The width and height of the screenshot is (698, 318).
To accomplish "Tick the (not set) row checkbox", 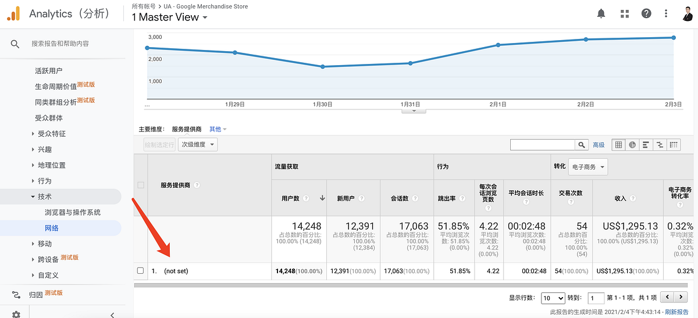I will (x=140, y=271).
